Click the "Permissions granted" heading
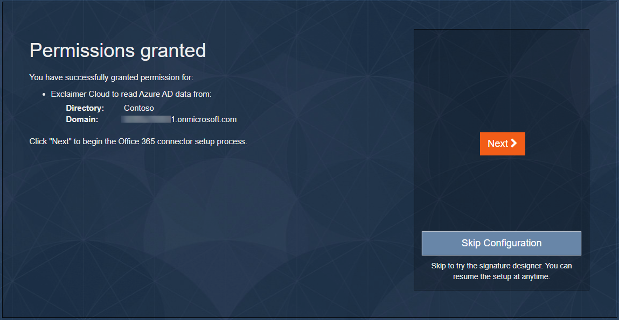The width and height of the screenshot is (619, 320). point(117,51)
